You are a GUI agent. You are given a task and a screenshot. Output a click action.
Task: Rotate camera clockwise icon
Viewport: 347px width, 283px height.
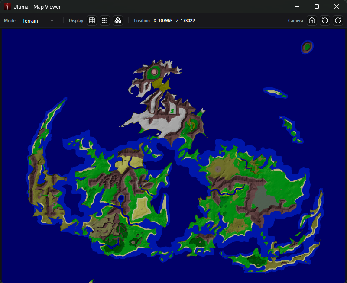(338, 21)
